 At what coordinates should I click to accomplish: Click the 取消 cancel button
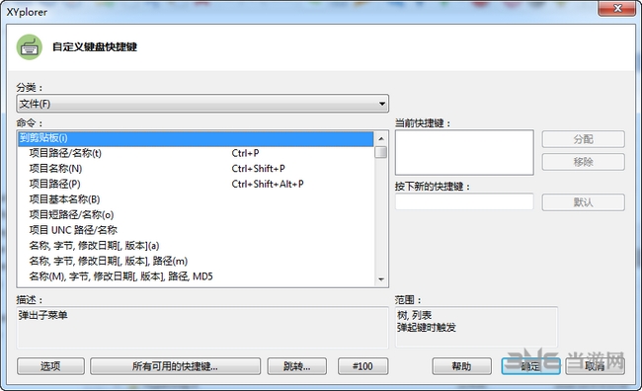tap(595, 366)
